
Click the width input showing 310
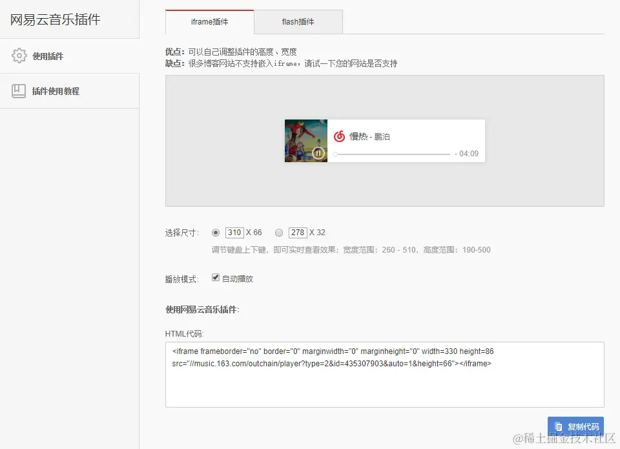point(234,233)
